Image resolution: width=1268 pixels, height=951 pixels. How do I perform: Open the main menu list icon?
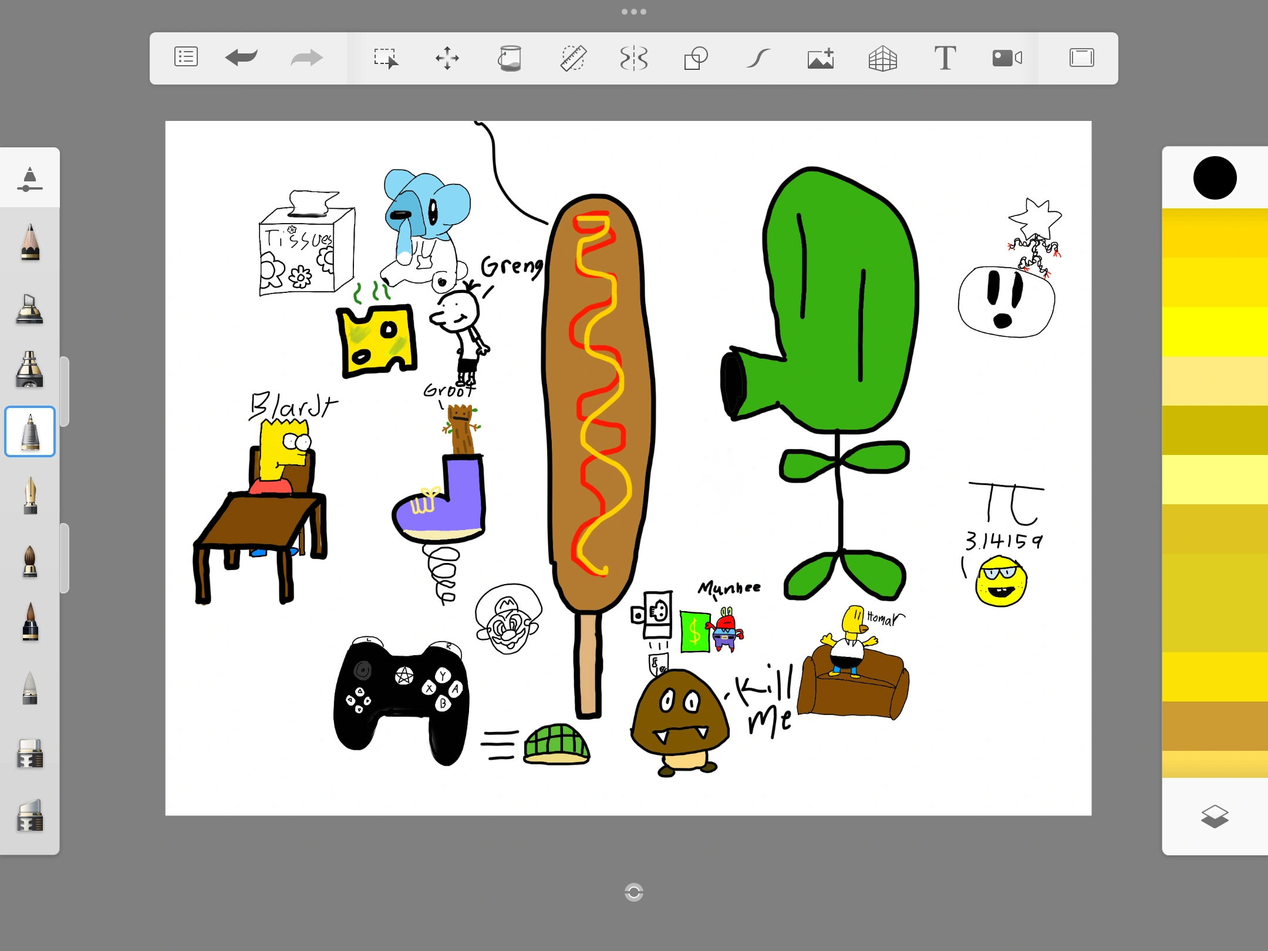point(186,58)
